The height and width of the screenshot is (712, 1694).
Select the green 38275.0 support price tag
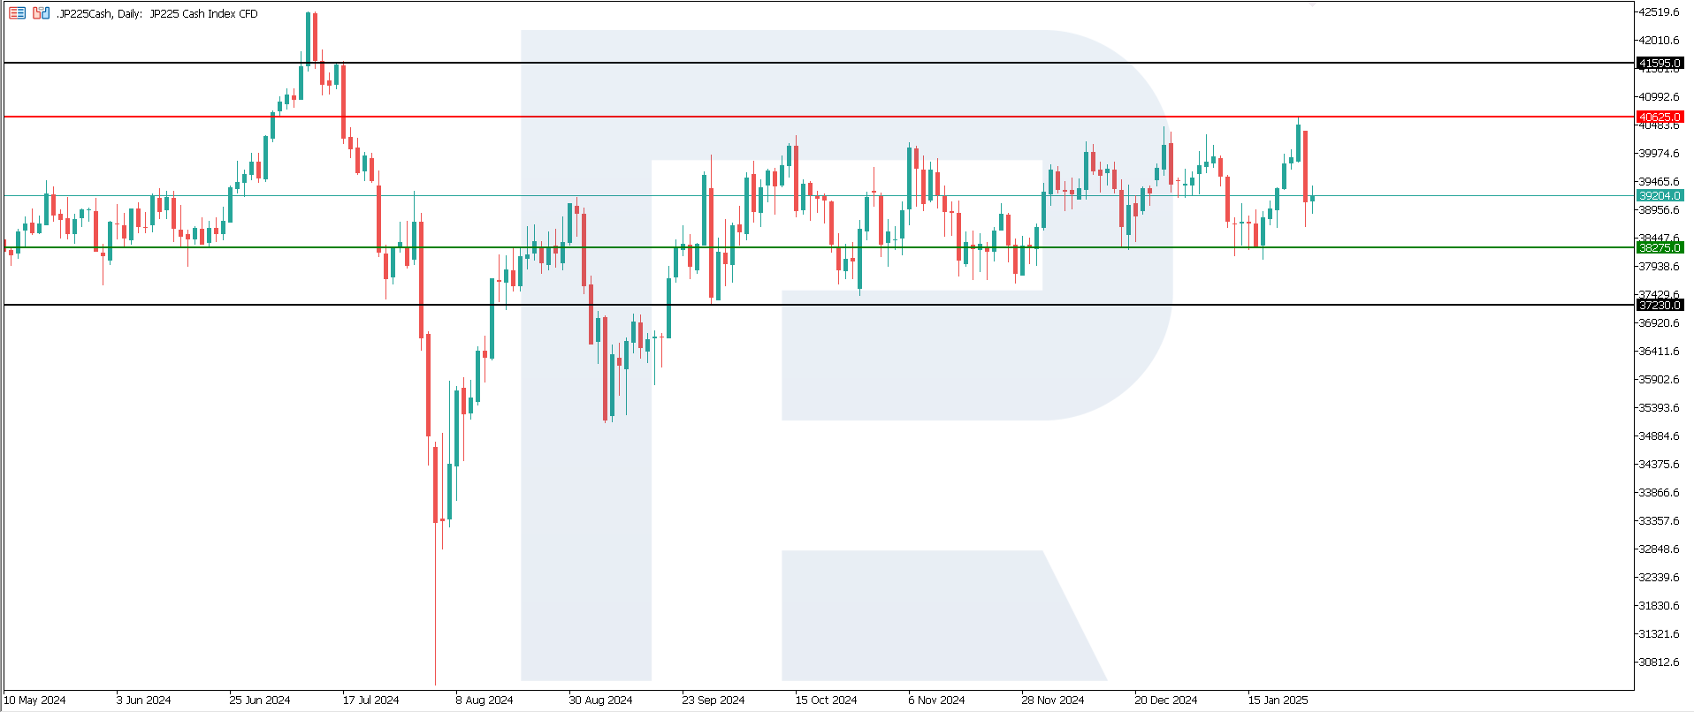(1660, 248)
